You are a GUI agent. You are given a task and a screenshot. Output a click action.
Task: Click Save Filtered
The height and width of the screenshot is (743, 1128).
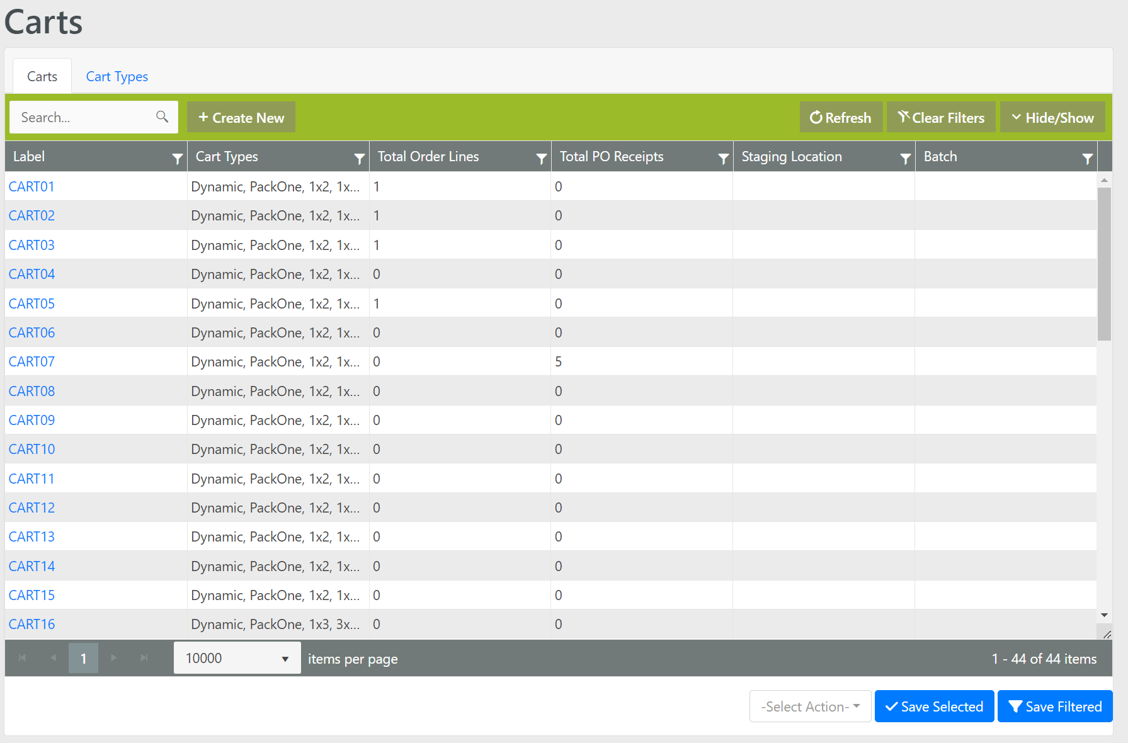(x=1055, y=706)
